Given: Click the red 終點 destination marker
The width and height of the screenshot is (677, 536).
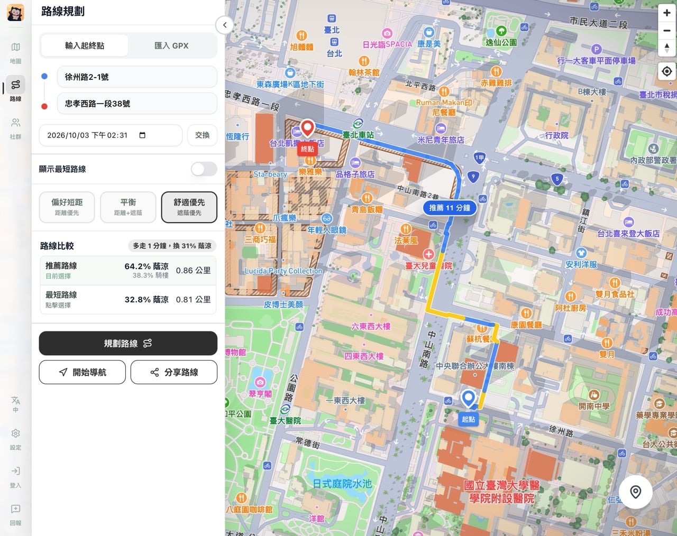Looking at the screenshot, I should [x=307, y=129].
